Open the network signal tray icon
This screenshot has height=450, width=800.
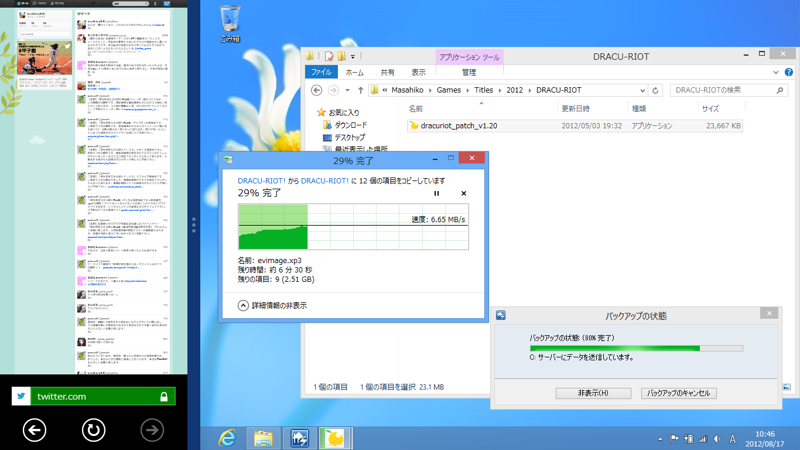(x=703, y=438)
